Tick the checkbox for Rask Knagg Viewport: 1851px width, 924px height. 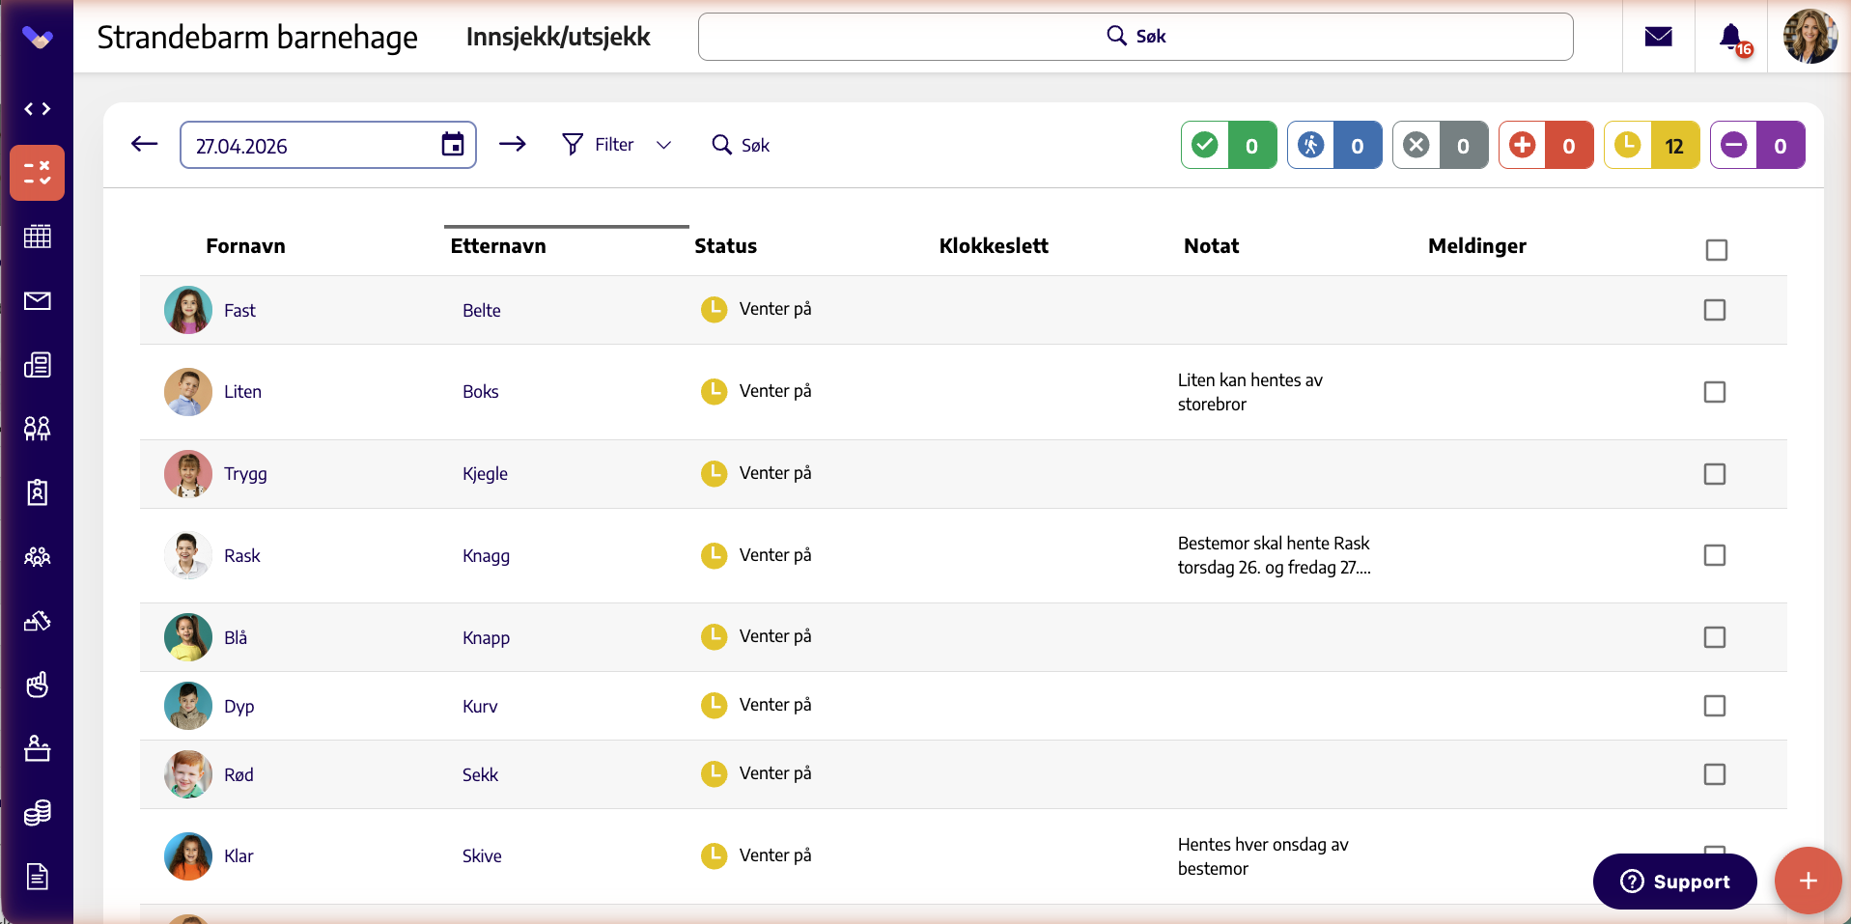click(x=1715, y=555)
